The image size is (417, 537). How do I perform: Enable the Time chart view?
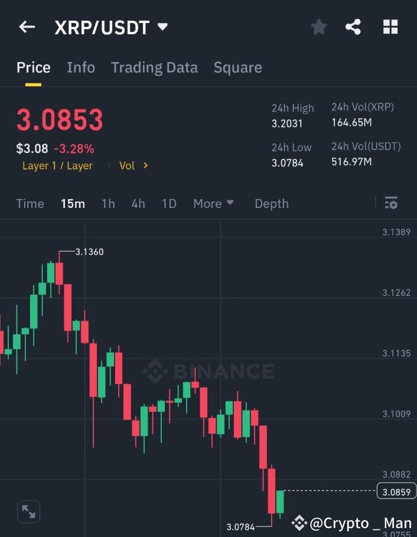[30, 203]
